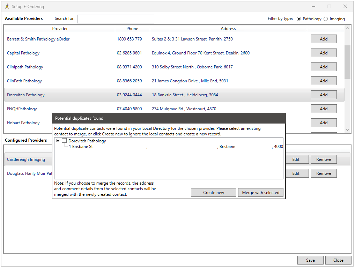Image resolution: width=355 pixels, height=268 pixels.
Task: Click address 21 James Congdon Drive
Action: point(190,81)
